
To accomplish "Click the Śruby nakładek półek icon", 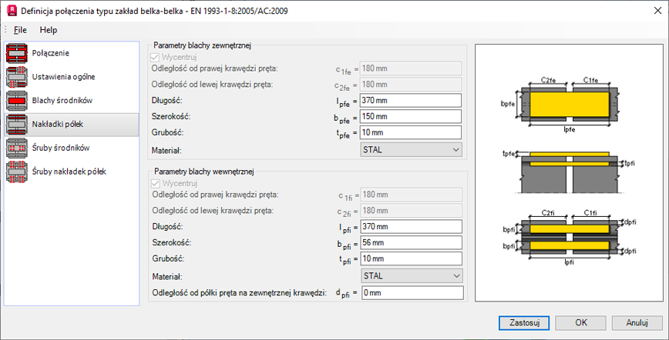I will (17, 172).
